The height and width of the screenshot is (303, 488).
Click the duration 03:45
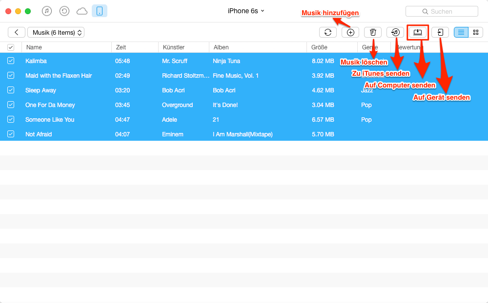tap(122, 105)
